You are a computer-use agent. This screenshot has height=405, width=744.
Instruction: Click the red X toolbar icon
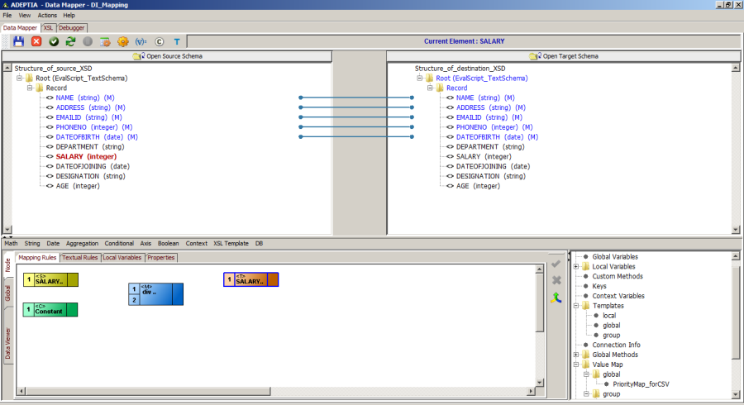click(36, 40)
